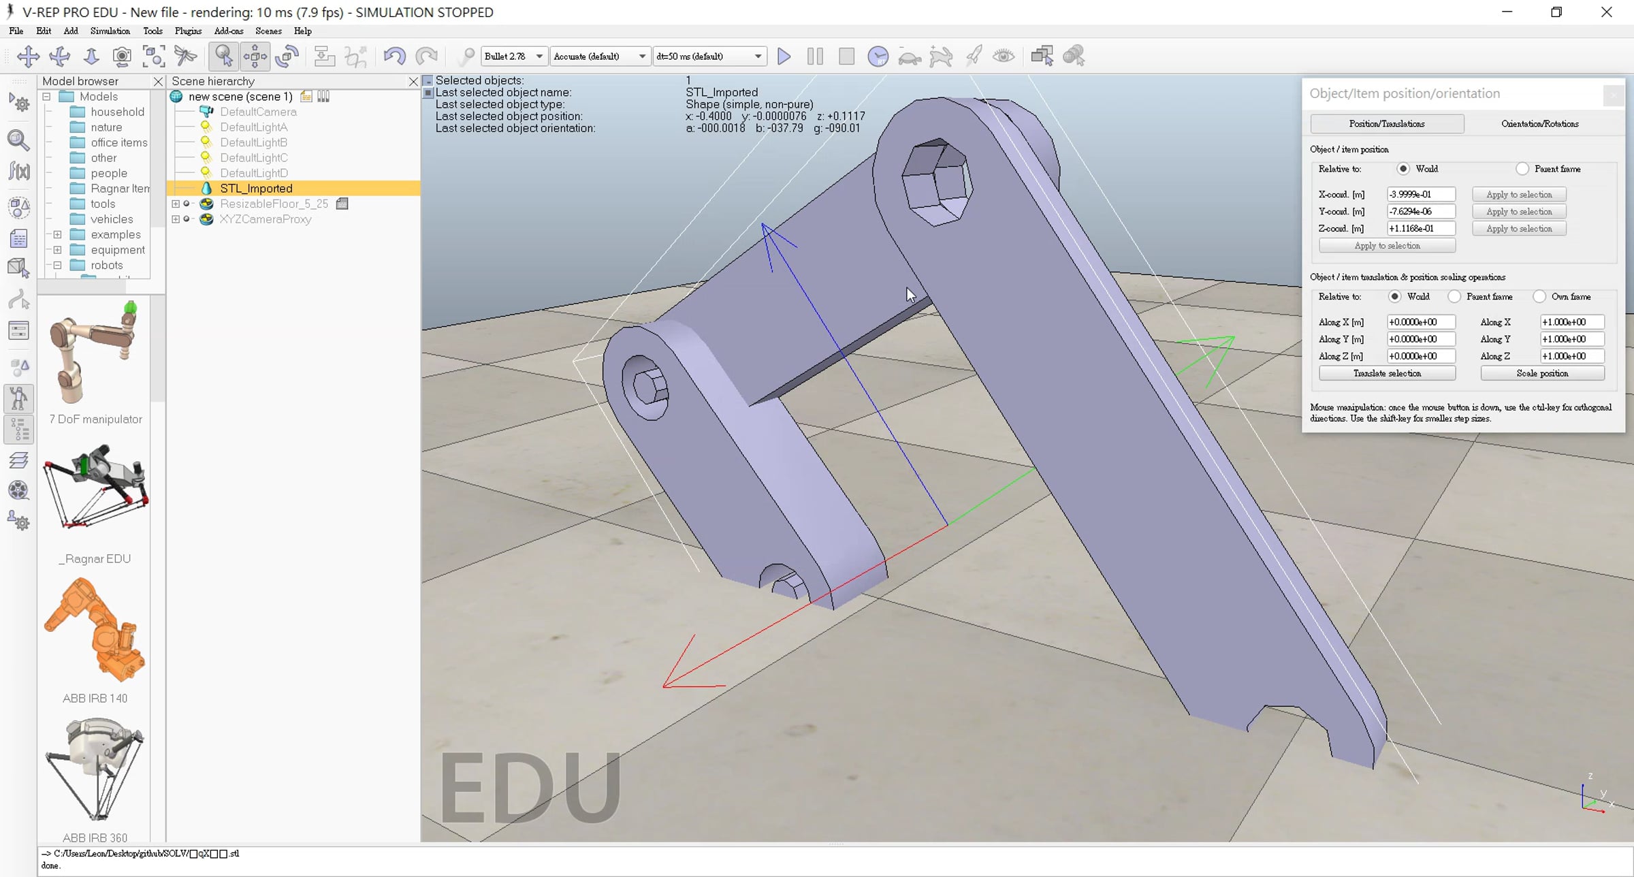This screenshot has height=877, width=1634.
Task: Select World radio under Object / item position
Action: 1403,169
